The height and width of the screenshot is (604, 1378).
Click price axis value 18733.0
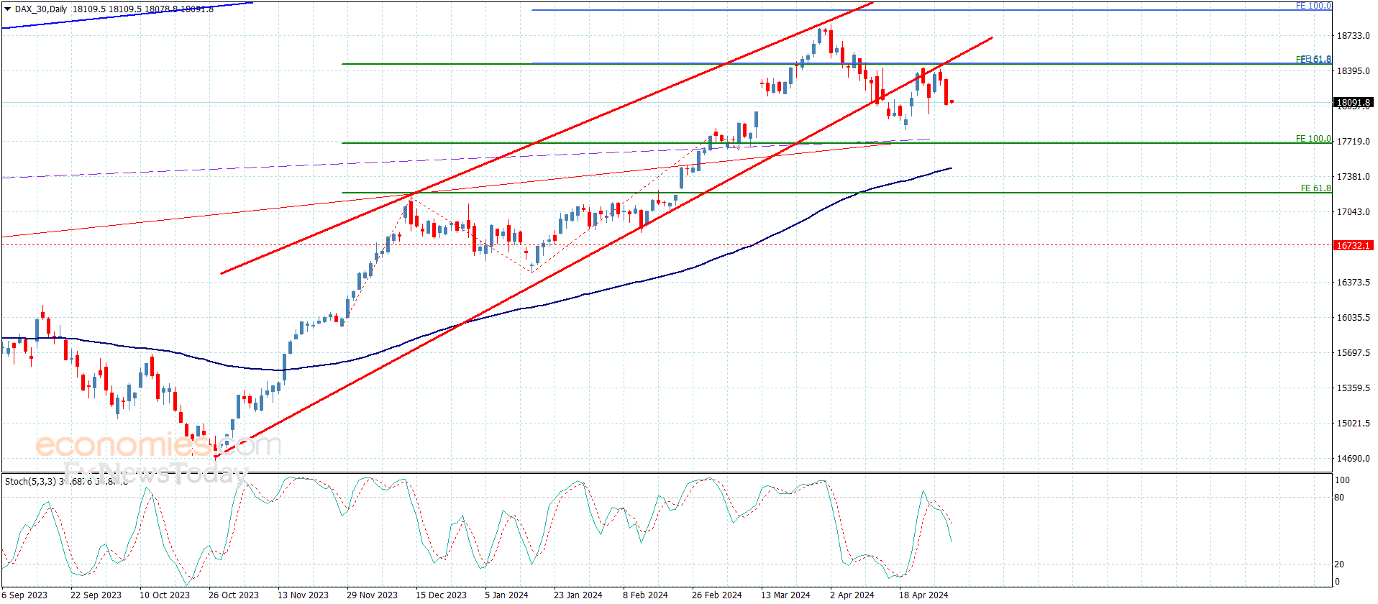point(1353,36)
